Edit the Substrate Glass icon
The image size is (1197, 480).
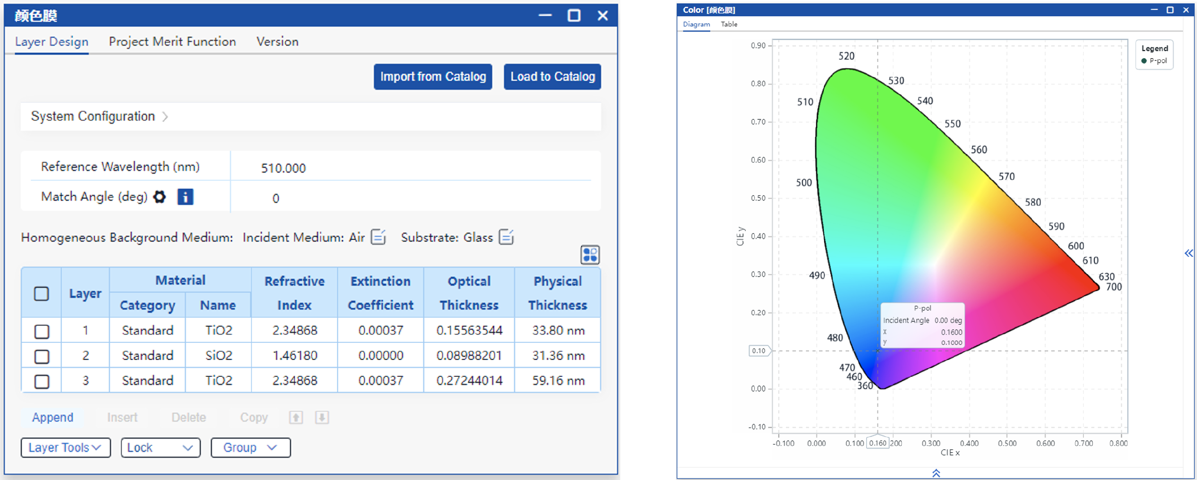click(x=506, y=237)
